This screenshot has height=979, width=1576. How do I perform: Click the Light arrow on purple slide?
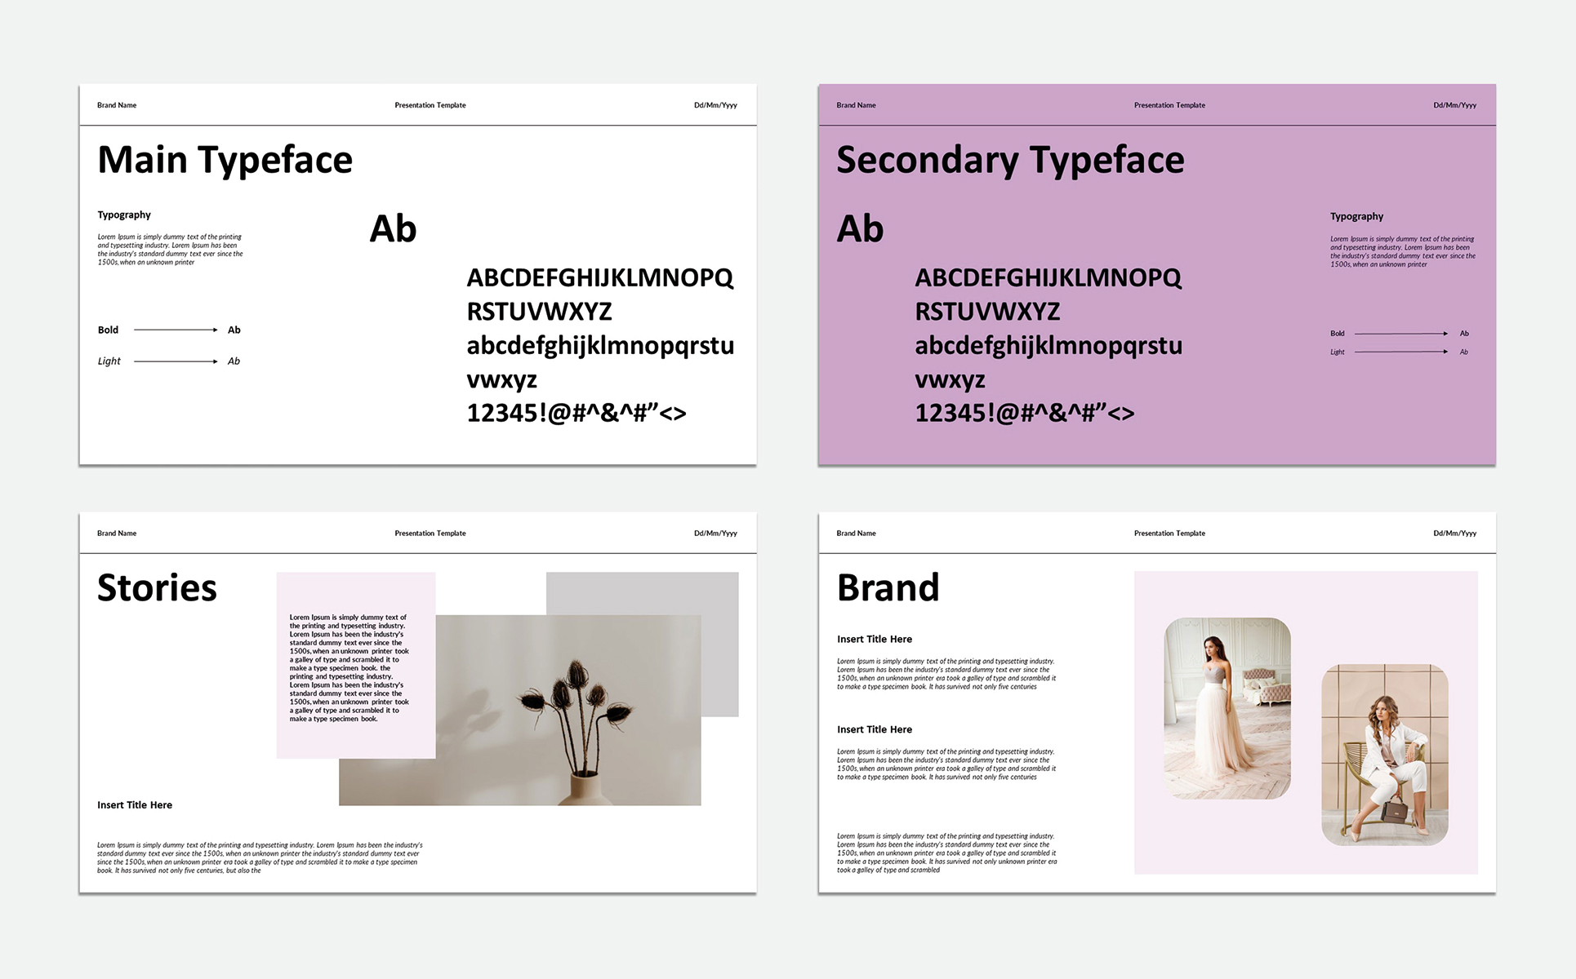(x=1400, y=352)
